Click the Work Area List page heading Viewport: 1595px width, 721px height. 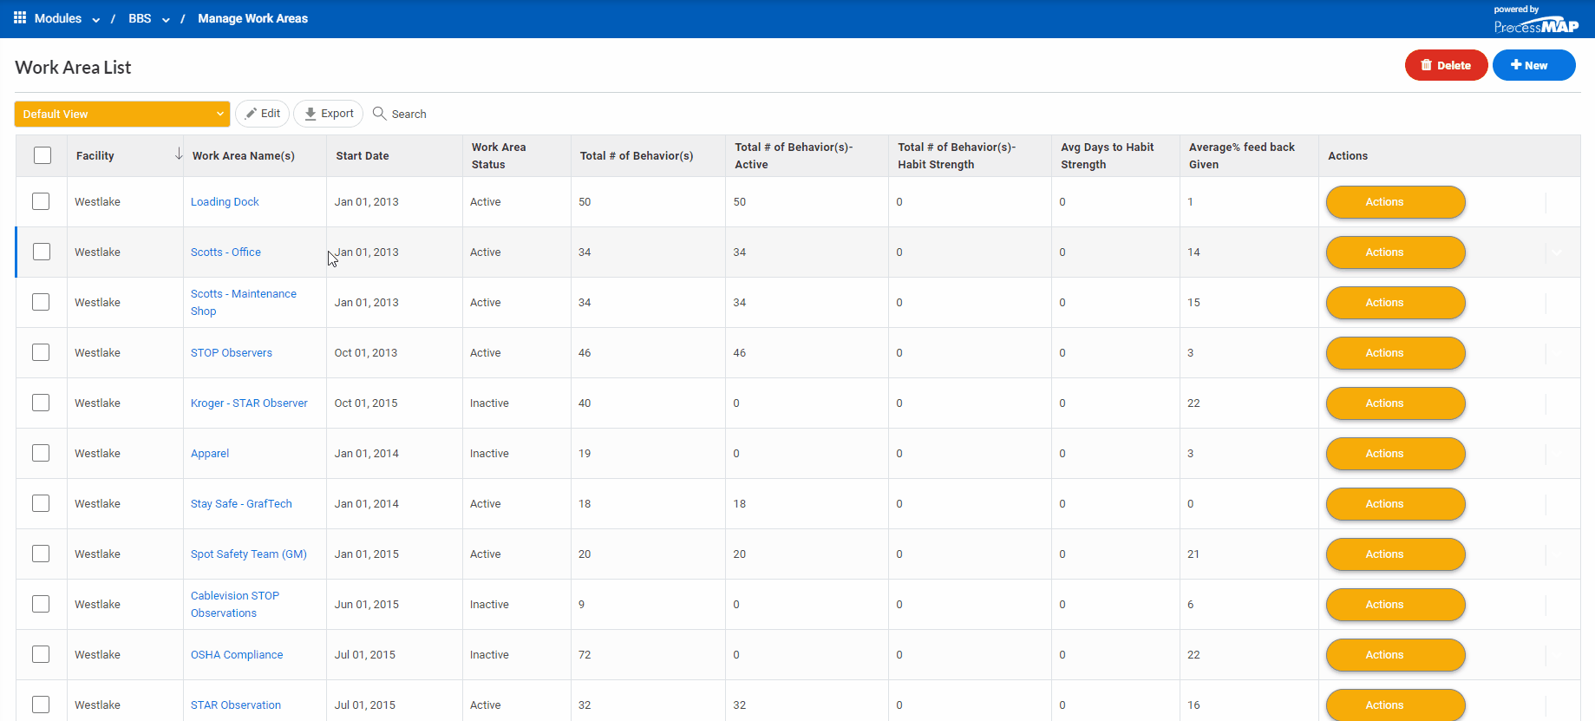(73, 68)
